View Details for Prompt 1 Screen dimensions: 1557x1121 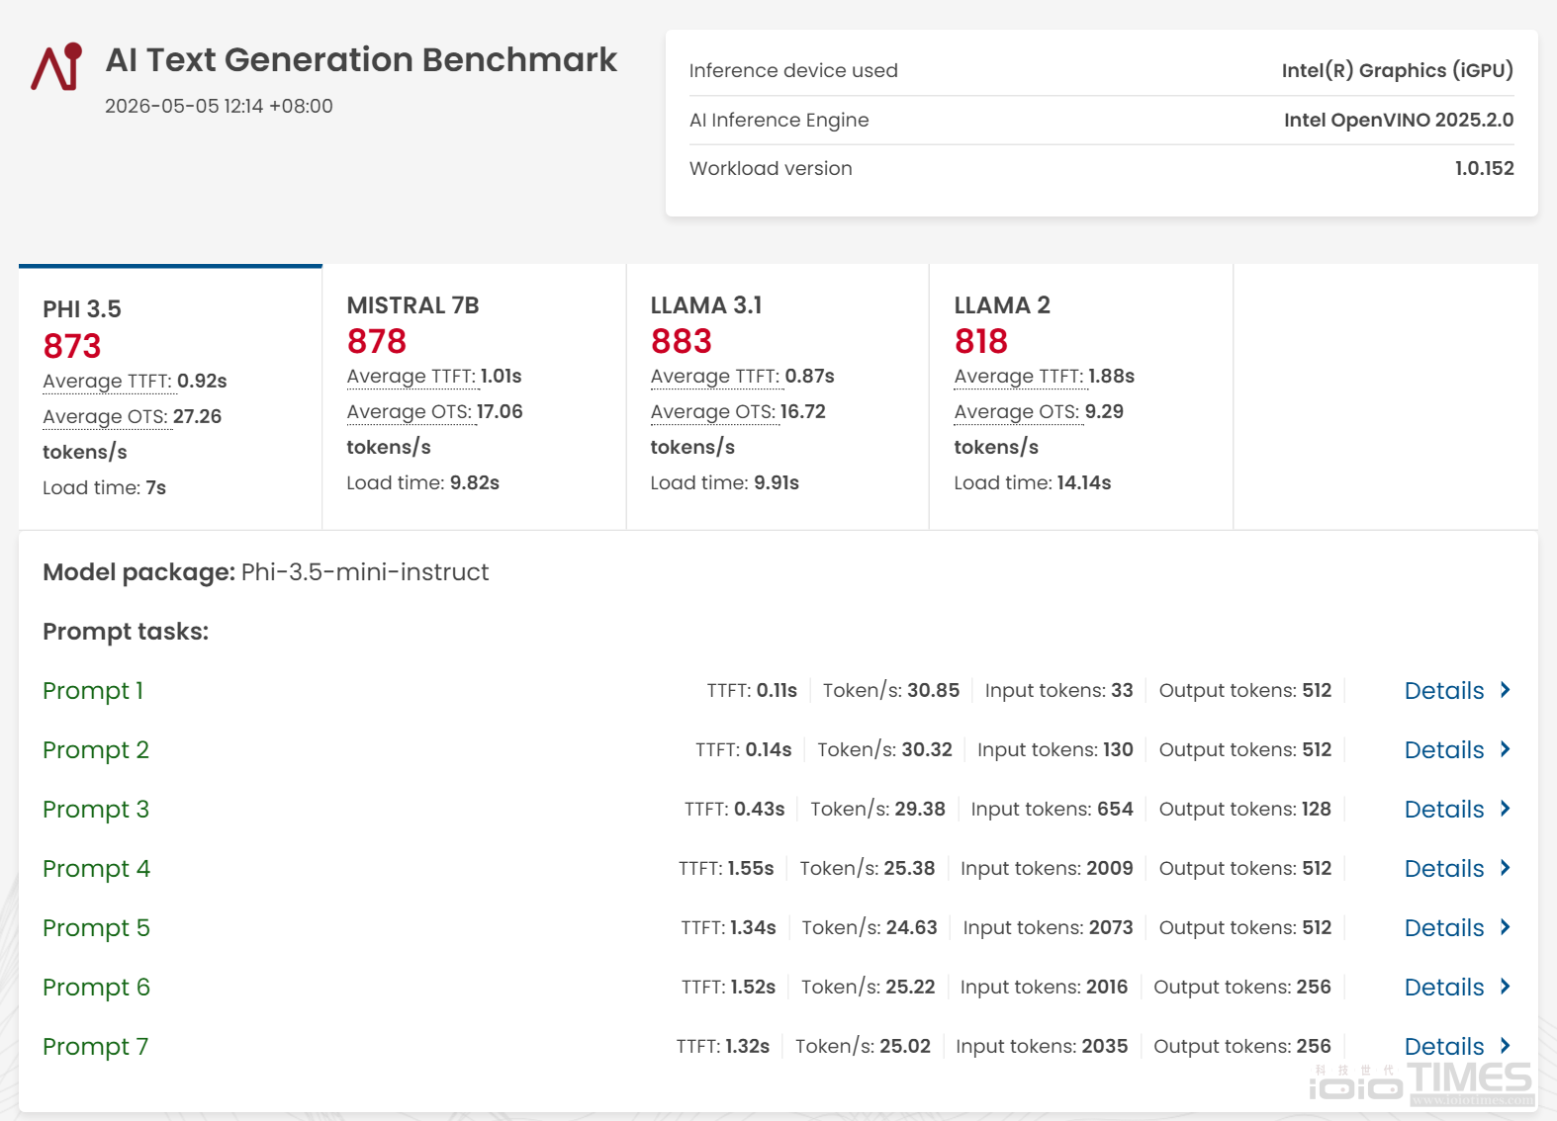tap(1444, 691)
